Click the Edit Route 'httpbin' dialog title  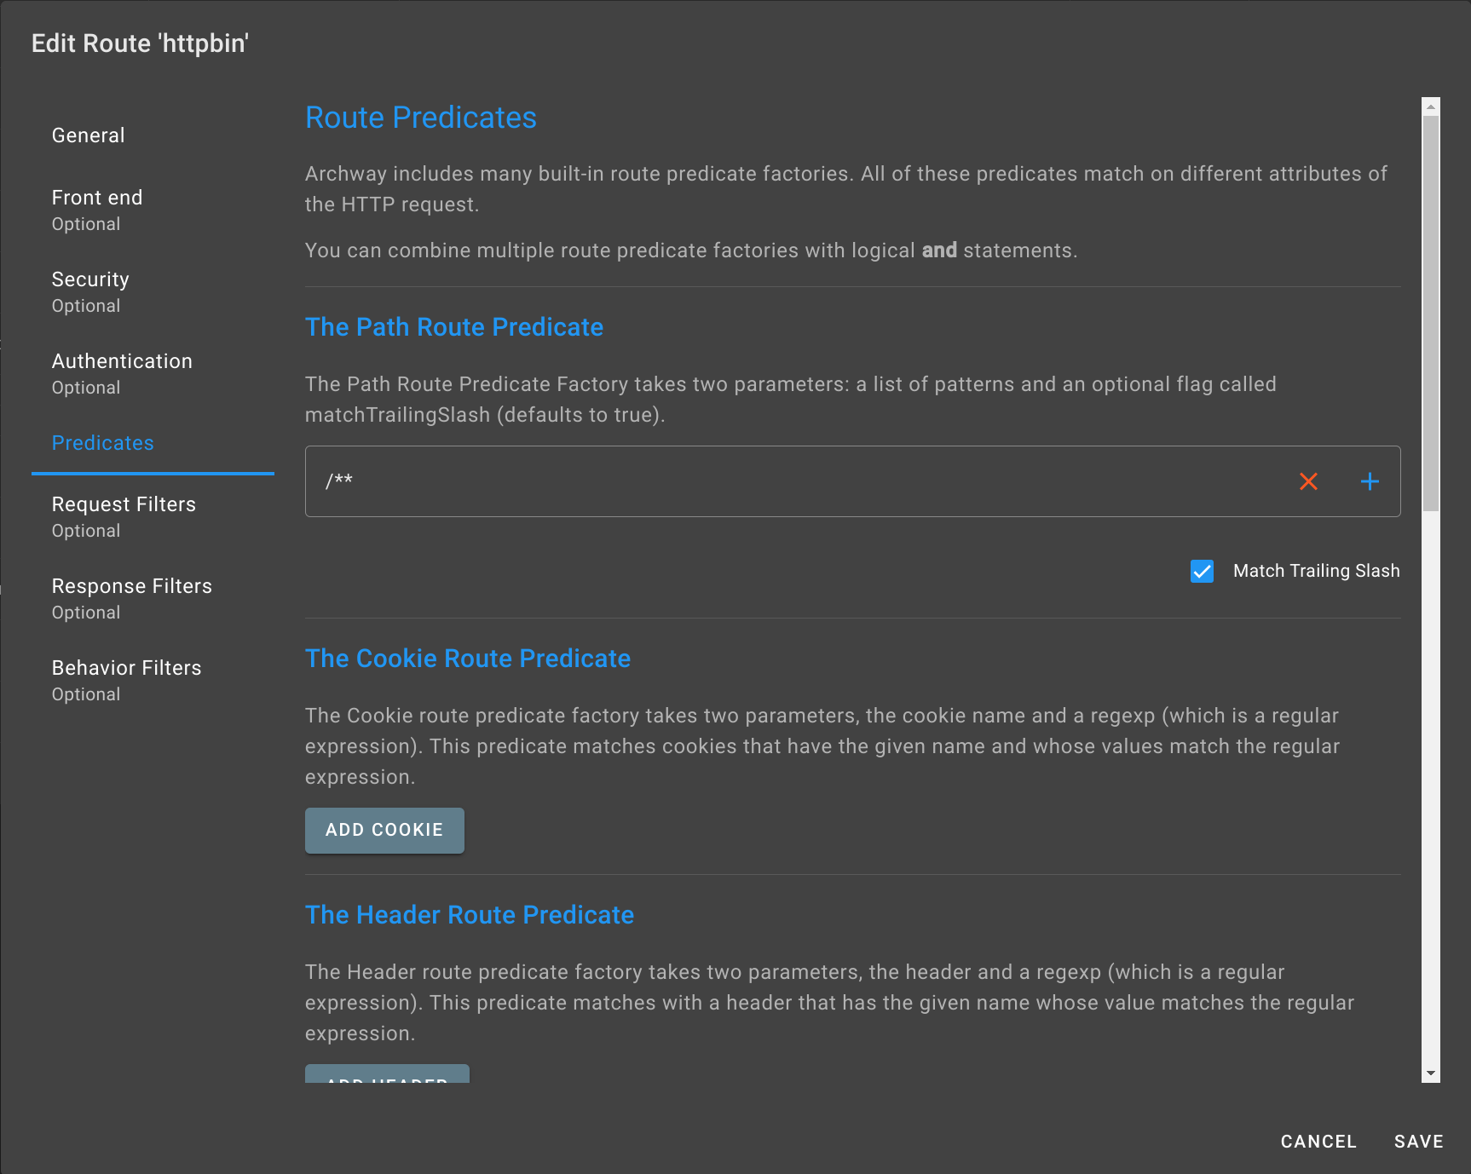(140, 43)
